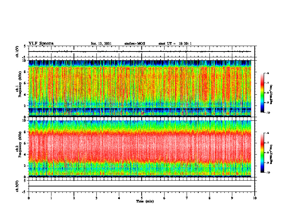The height and width of the screenshot is (222, 287).
Task: Click the ch.1 spectrogram color bar
Action: pyautogui.click(x=262, y=93)
